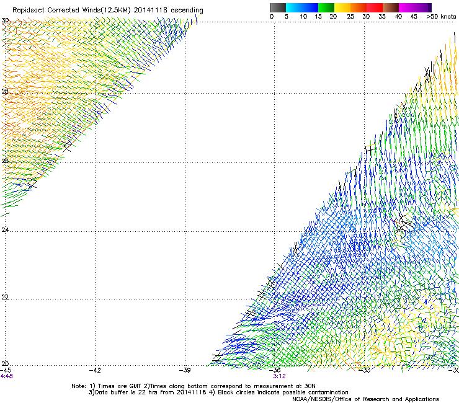
Task: Click the '-36' longitude axis label
Action: click(275, 371)
